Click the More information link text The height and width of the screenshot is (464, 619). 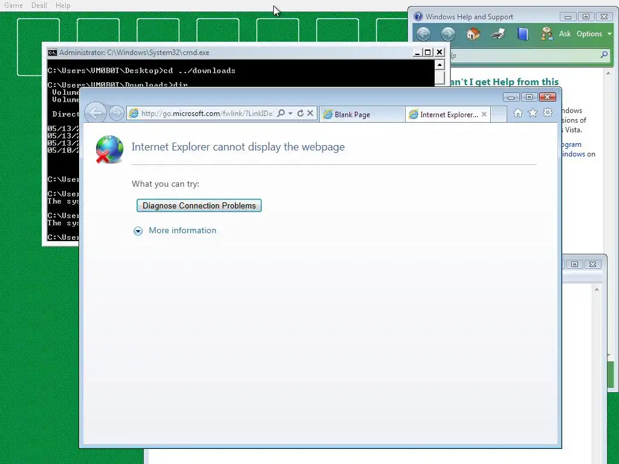pos(183,230)
